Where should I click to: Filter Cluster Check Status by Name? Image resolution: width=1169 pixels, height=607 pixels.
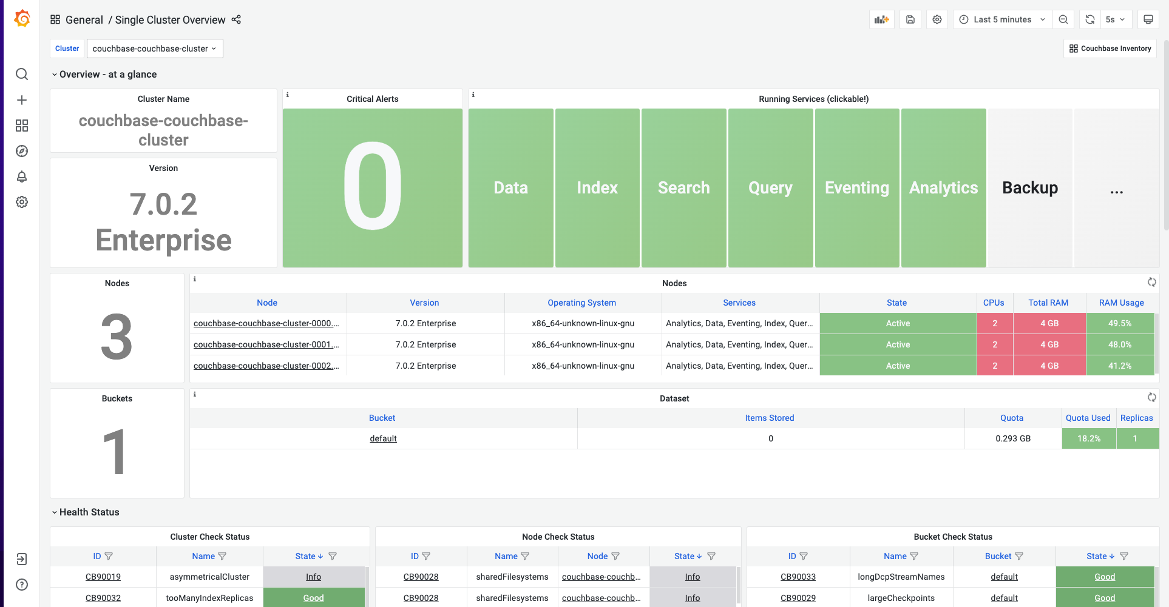point(222,556)
